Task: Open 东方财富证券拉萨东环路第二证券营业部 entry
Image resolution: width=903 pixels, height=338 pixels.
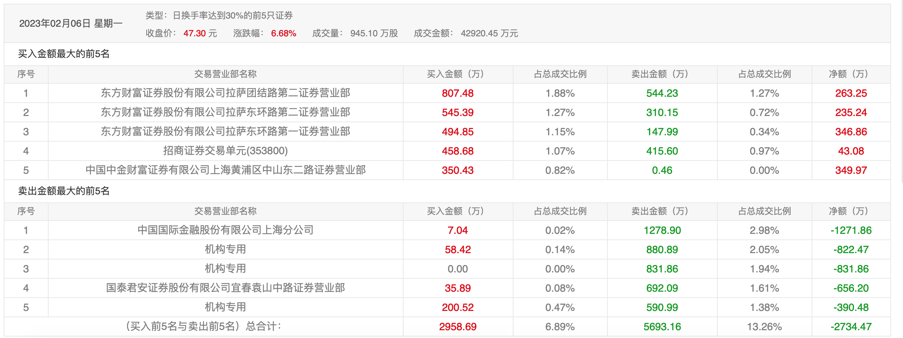Action: (x=225, y=112)
